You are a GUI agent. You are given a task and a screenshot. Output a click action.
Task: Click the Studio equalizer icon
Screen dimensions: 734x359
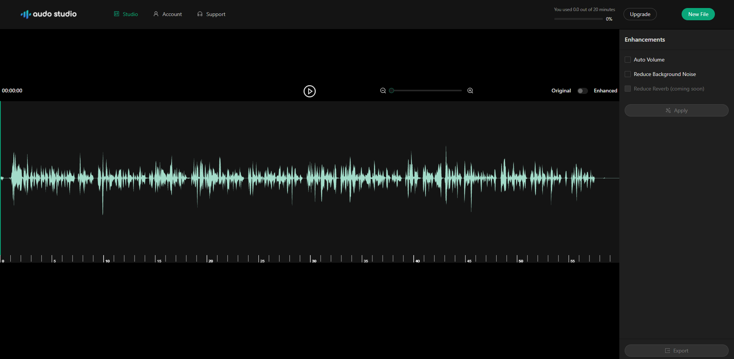[x=117, y=14]
